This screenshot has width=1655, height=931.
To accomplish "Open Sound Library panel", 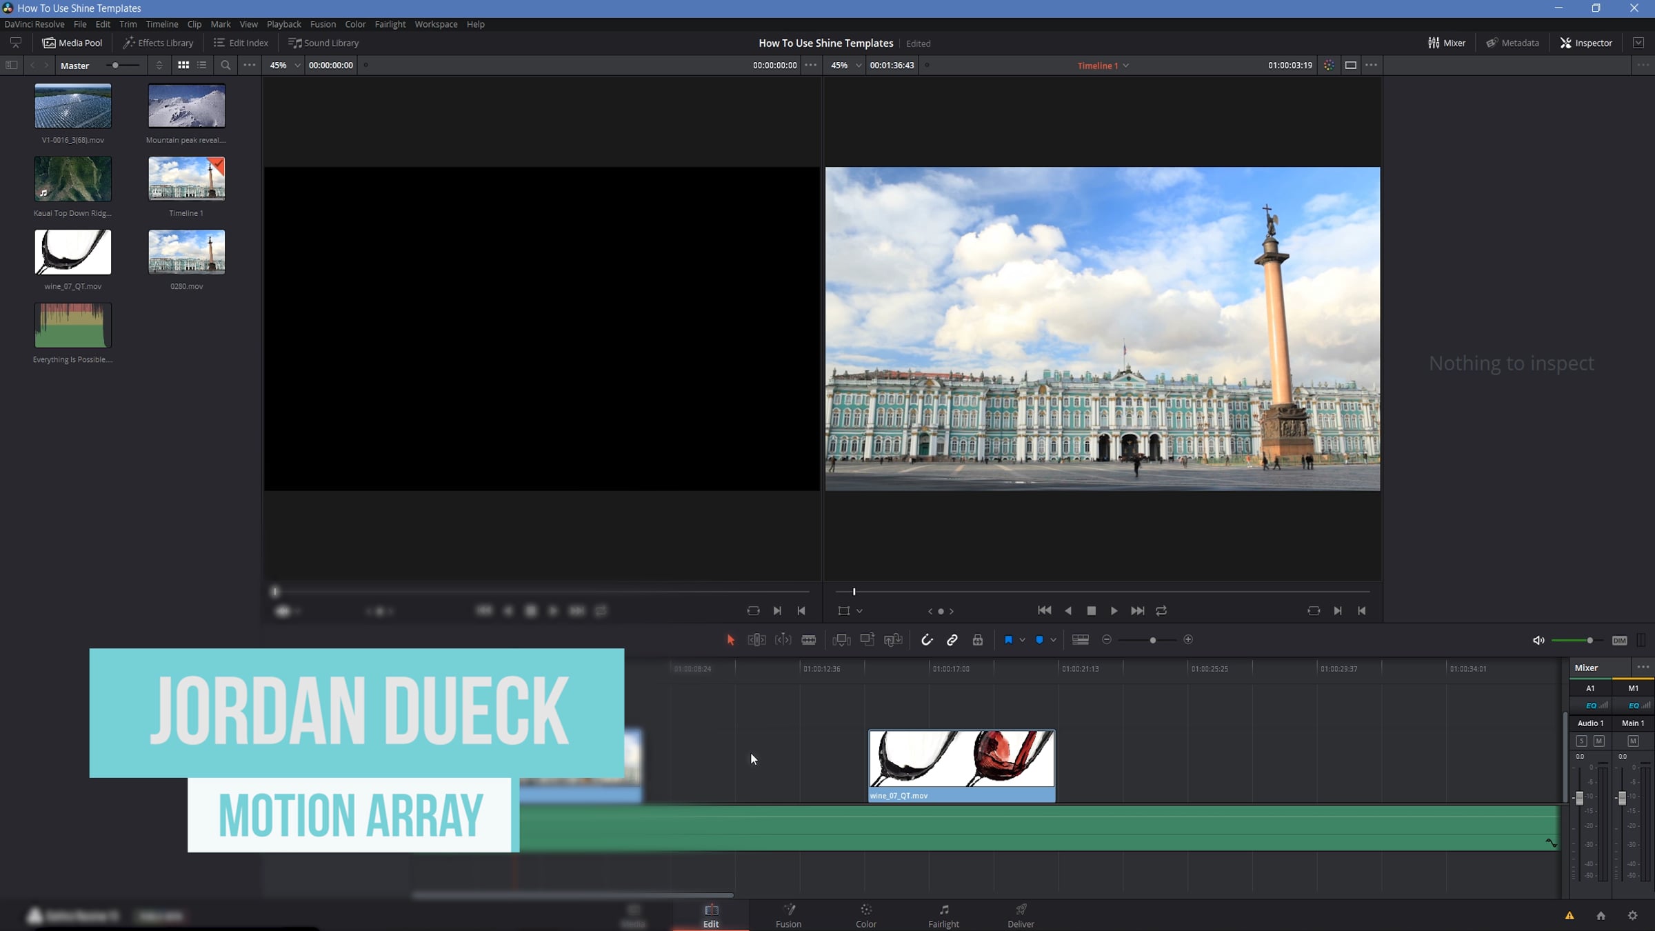I will (x=323, y=43).
